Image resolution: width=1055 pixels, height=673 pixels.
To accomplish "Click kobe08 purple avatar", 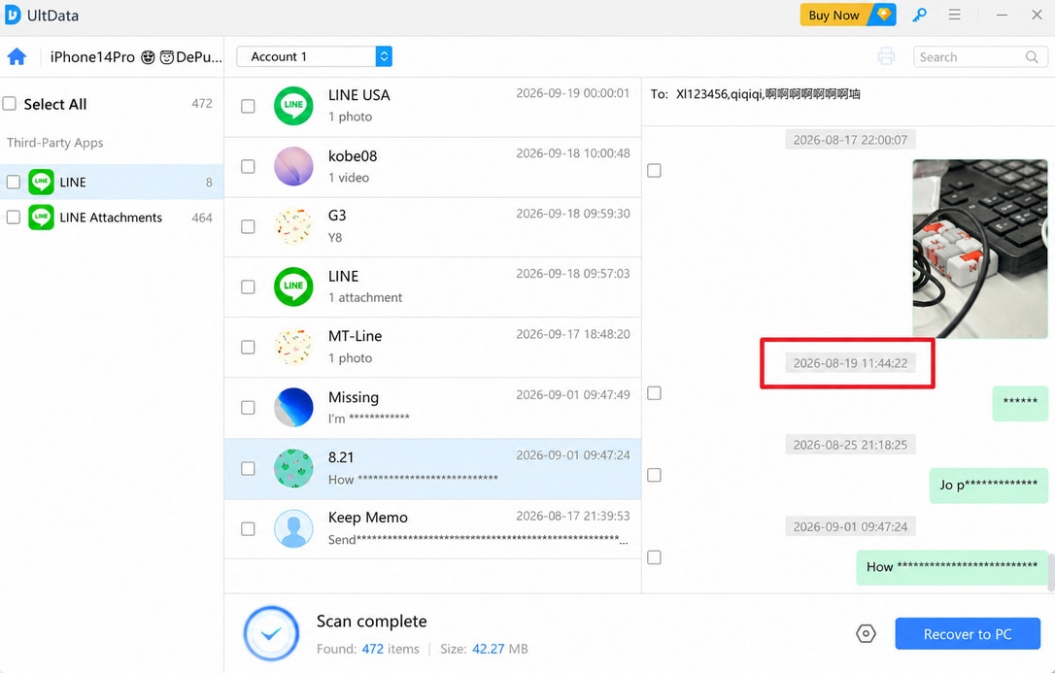I will click(293, 166).
